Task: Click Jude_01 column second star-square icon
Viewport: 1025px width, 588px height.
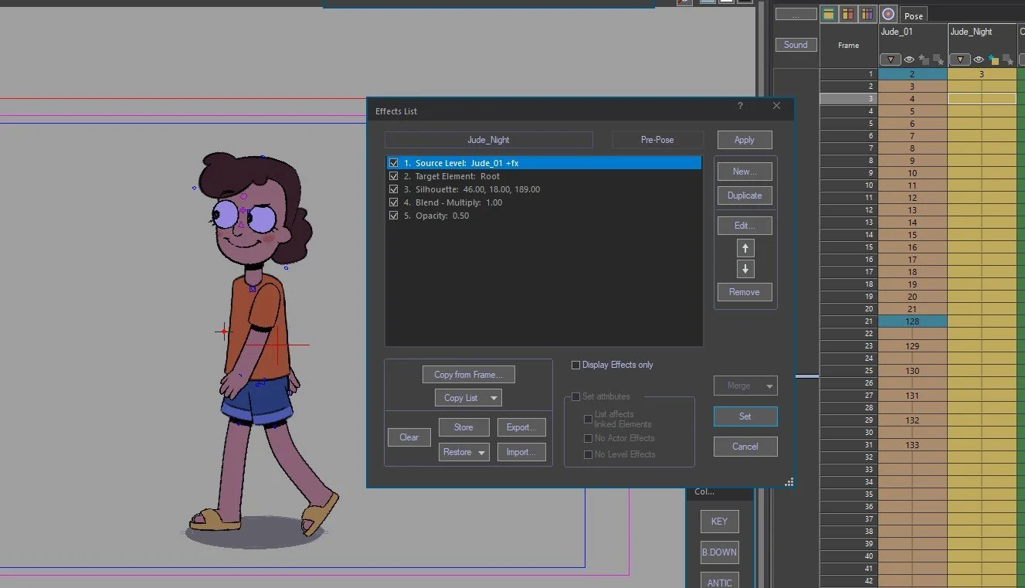Action: click(938, 59)
